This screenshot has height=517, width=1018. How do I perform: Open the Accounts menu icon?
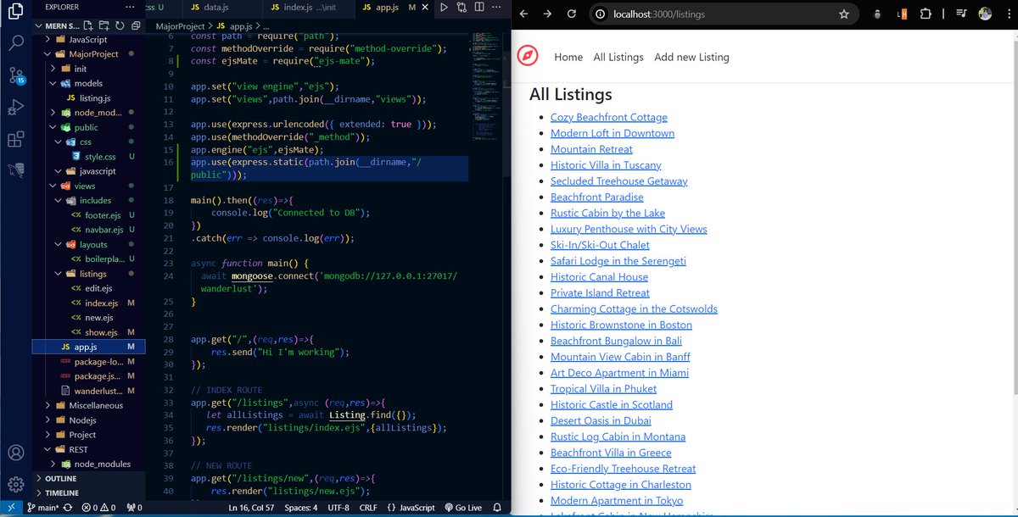[15, 453]
